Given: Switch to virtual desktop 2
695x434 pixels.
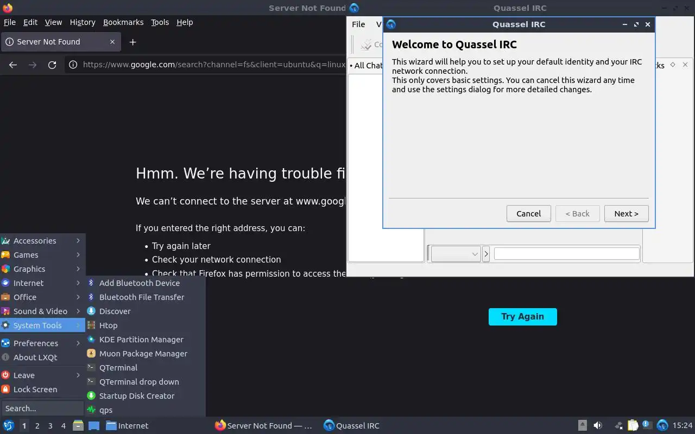Looking at the screenshot, I should (37, 426).
